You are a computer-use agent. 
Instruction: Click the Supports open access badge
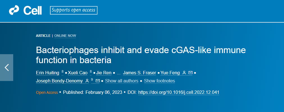[74, 10]
